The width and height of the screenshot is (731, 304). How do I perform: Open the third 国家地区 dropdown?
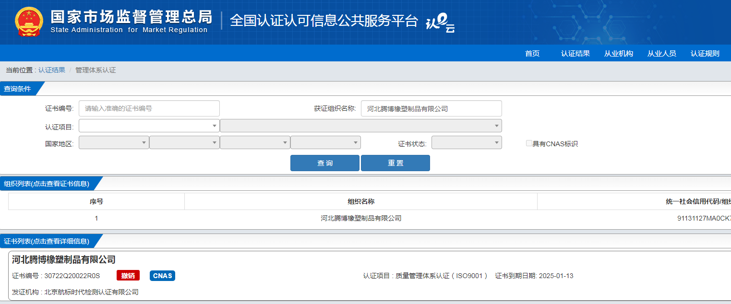(x=255, y=142)
